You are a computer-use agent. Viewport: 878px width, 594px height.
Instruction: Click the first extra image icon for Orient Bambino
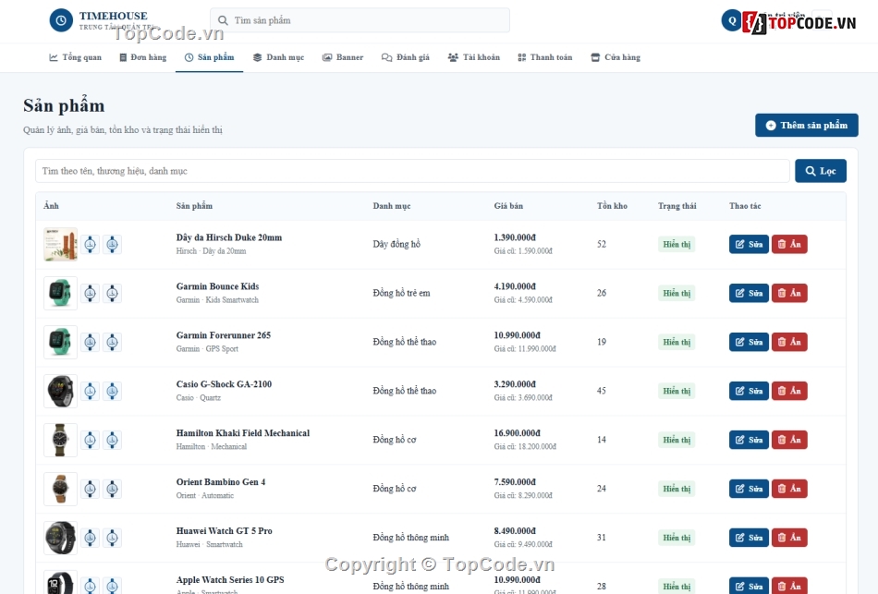(91, 489)
